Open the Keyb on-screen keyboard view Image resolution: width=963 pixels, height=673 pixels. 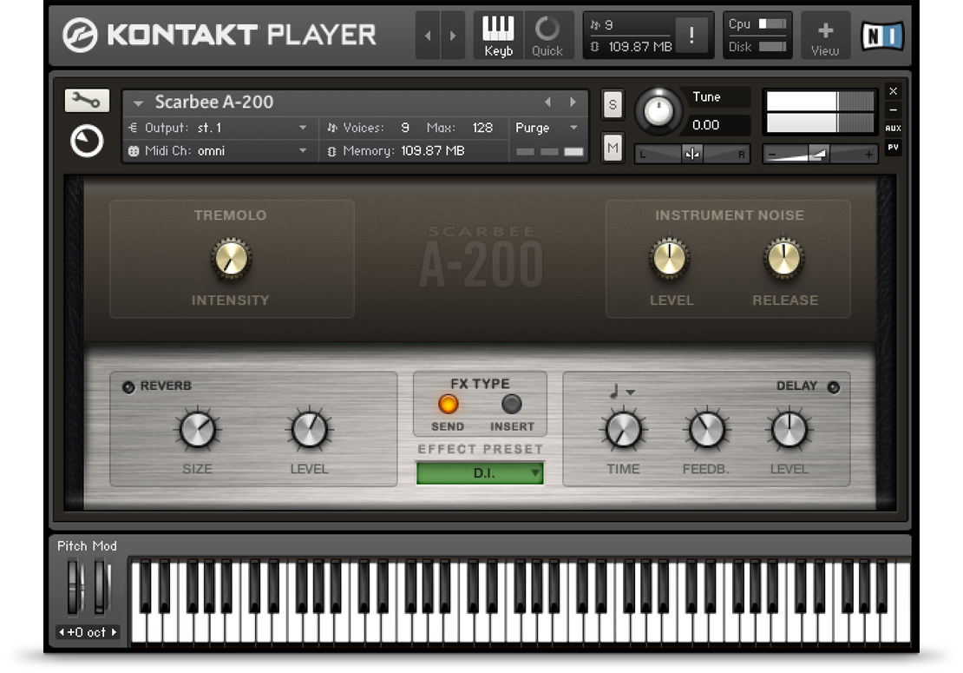point(498,36)
